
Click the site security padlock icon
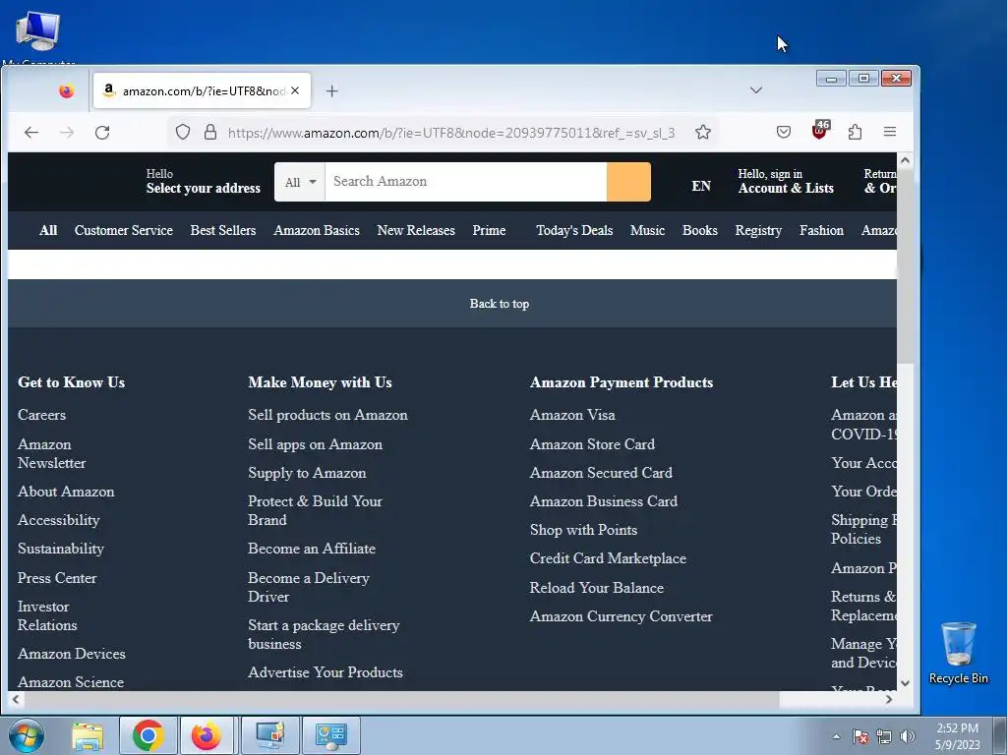click(x=210, y=133)
